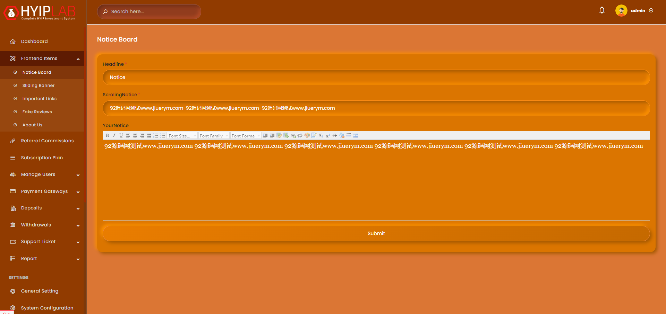Open notifications bell
Image resolution: width=666 pixels, height=314 pixels.
(x=602, y=10)
